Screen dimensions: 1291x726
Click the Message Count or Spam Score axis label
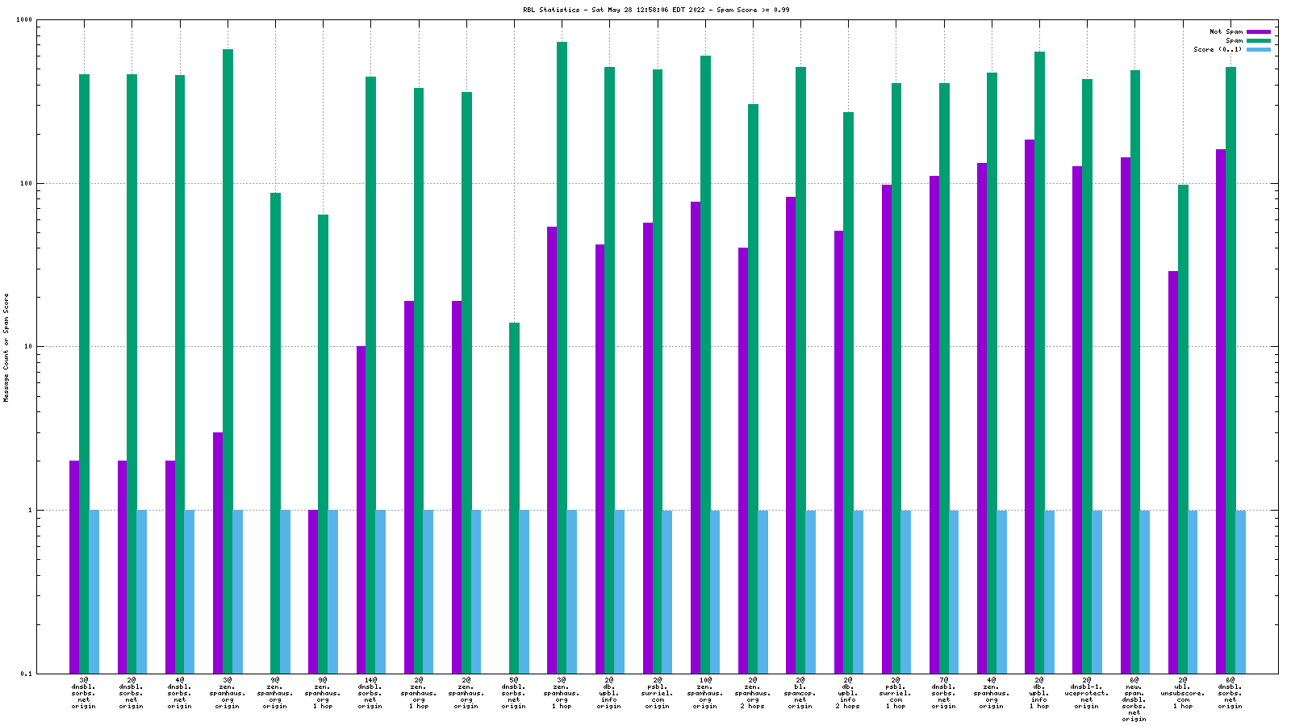click(x=6, y=348)
